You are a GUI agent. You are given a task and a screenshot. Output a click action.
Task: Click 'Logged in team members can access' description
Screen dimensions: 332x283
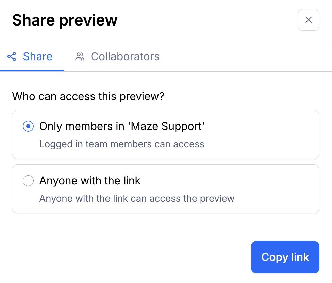click(122, 144)
